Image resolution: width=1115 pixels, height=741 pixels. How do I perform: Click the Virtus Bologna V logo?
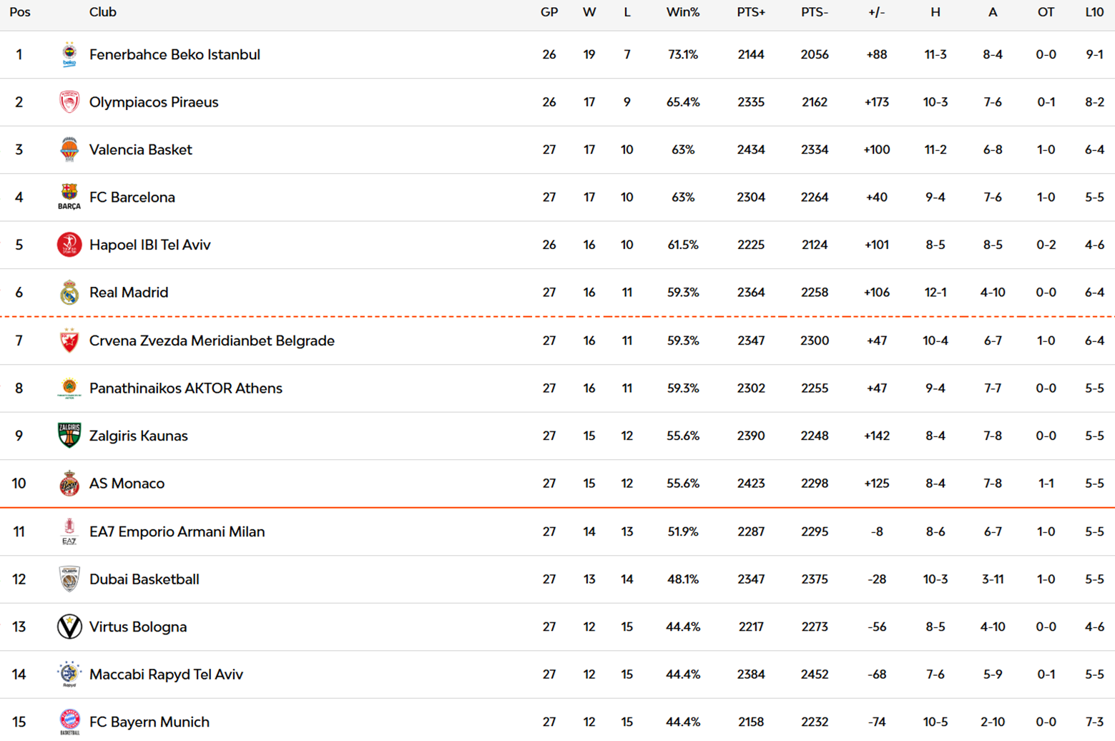pyautogui.click(x=69, y=627)
